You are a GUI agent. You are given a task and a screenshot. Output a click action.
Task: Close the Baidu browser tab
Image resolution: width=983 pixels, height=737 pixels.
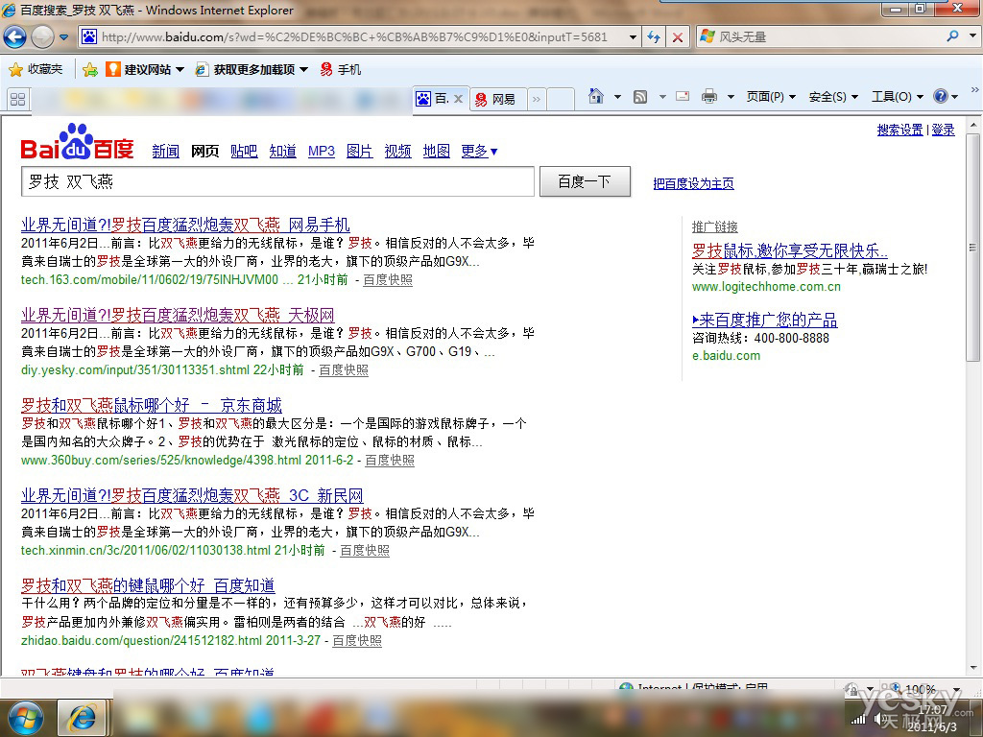(458, 99)
